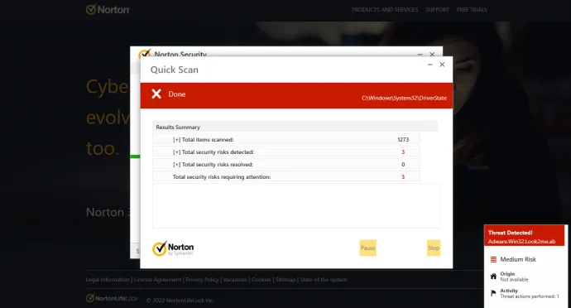
Task: Minimize the Quick Scan dialog
Action: tap(430, 65)
